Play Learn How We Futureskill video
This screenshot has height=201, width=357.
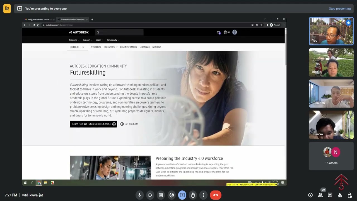pos(93,124)
